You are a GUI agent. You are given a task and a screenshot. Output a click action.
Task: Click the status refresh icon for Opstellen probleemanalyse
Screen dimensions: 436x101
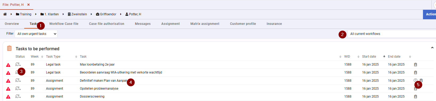click(18, 89)
